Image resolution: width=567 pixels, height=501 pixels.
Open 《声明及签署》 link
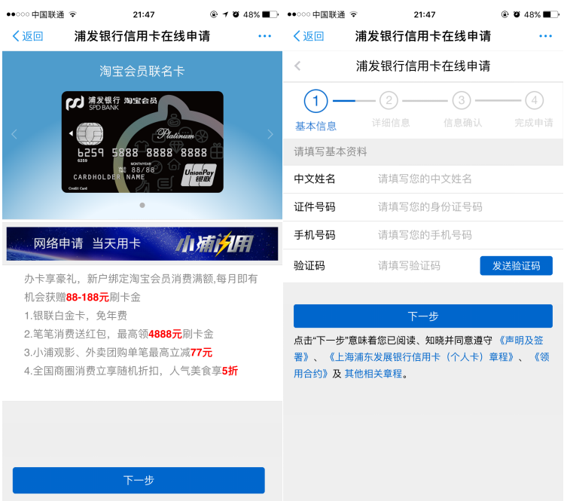[x=521, y=341]
